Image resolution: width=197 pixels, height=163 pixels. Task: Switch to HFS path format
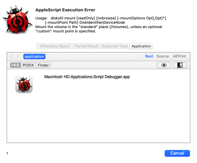click(x=15, y=65)
